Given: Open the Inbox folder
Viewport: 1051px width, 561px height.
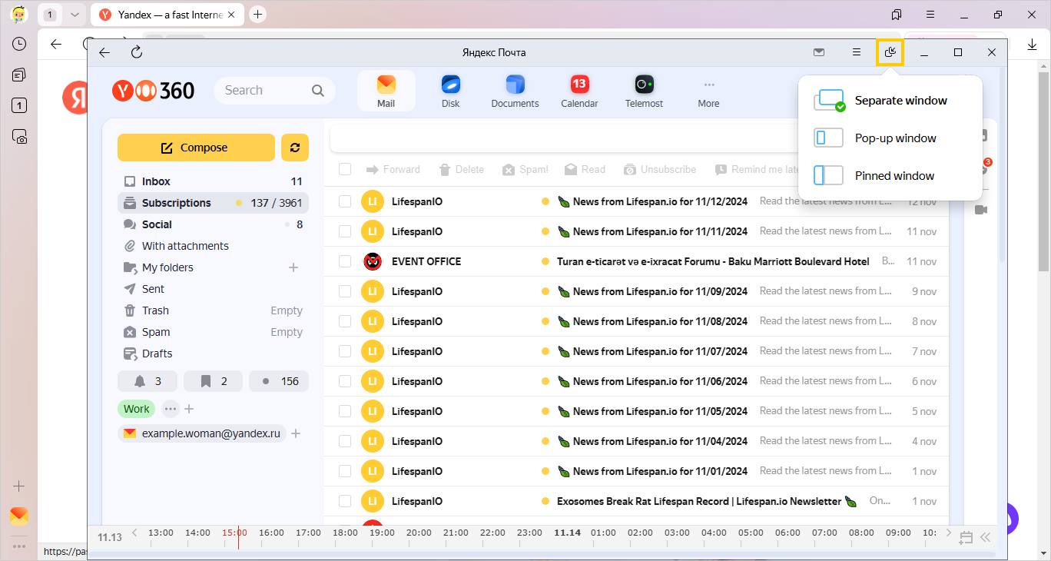Looking at the screenshot, I should pyautogui.click(x=156, y=181).
